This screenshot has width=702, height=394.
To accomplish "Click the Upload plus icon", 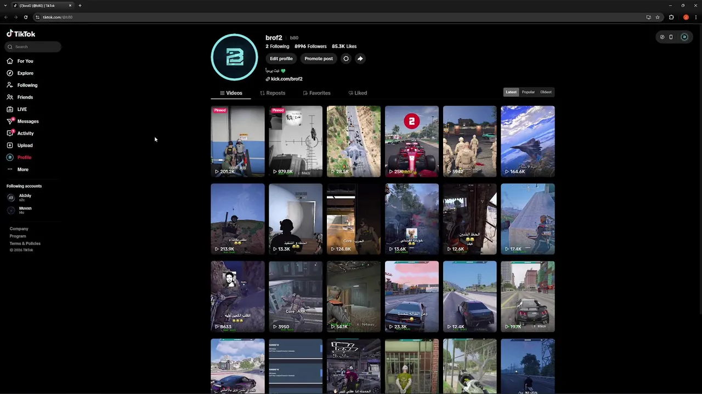I will click(x=10, y=145).
